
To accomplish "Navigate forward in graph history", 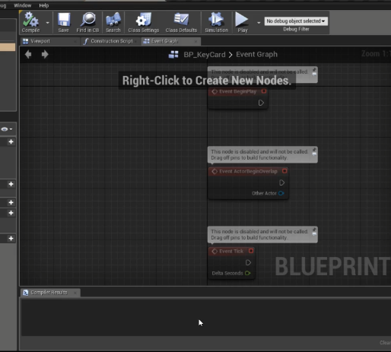I will pyautogui.click(x=45, y=54).
